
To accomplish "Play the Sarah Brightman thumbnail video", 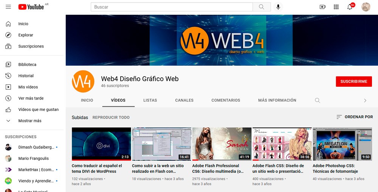I will tap(222, 144).
